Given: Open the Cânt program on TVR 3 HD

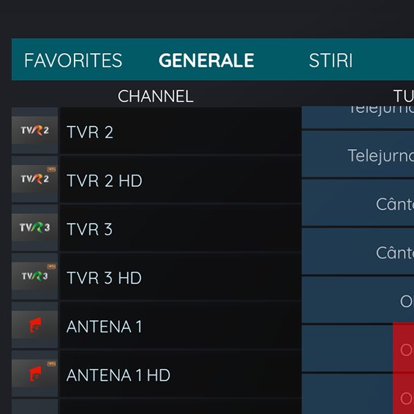Looking at the screenshot, I should 357,251.
